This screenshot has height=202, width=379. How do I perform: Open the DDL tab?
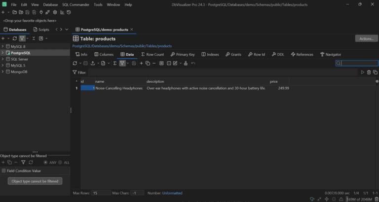278,55
